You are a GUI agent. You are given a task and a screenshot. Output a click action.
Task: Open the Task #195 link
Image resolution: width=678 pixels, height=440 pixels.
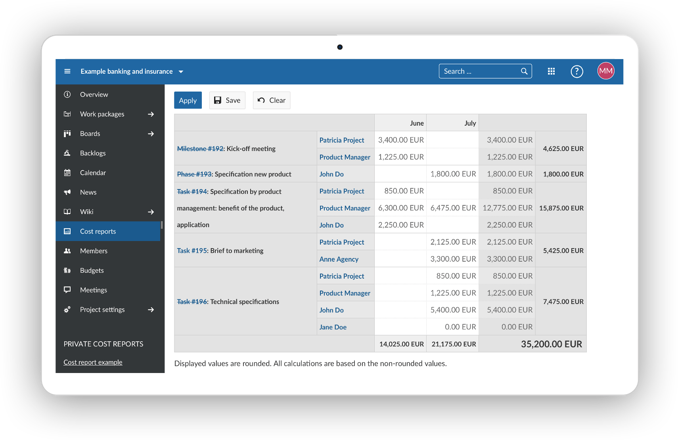(192, 251)
